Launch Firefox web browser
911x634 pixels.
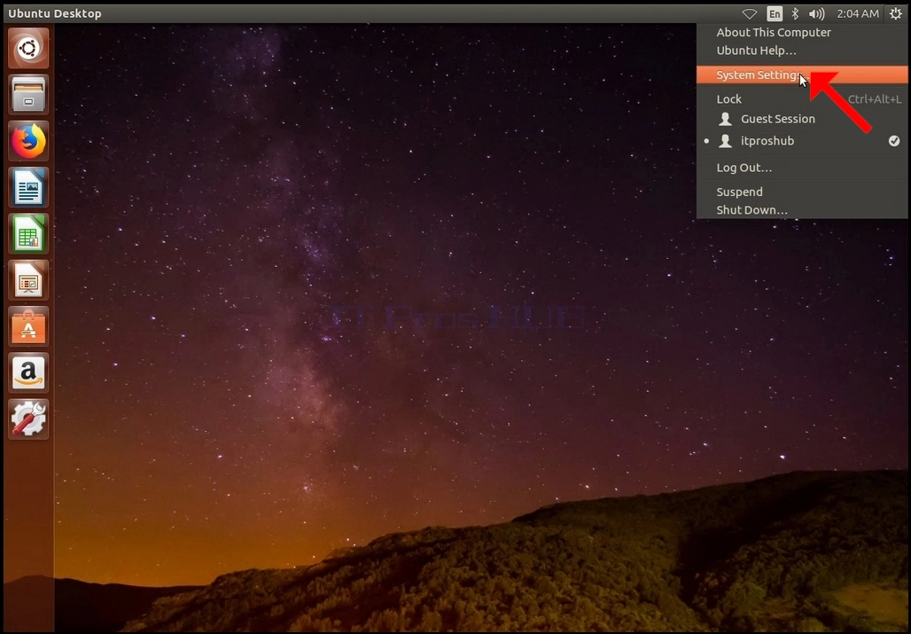[x=28, y=141]
